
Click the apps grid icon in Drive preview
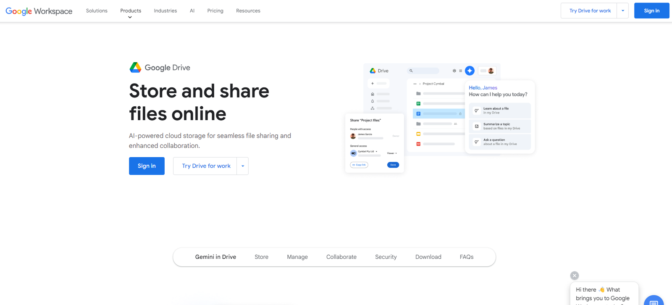(x=461, y=71)
